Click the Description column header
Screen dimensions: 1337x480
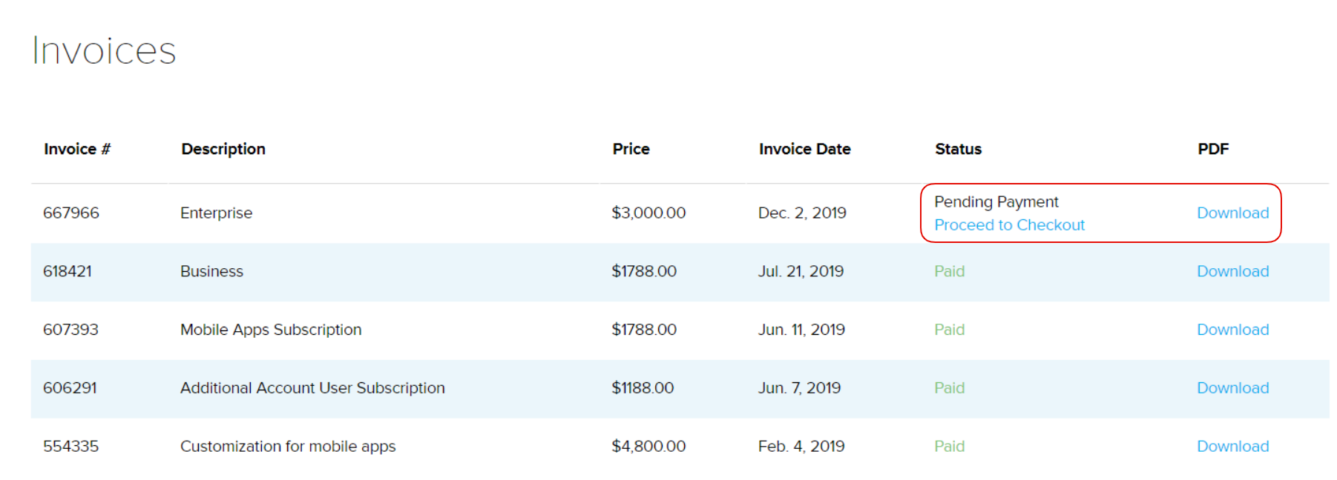(x=223, y=150)
